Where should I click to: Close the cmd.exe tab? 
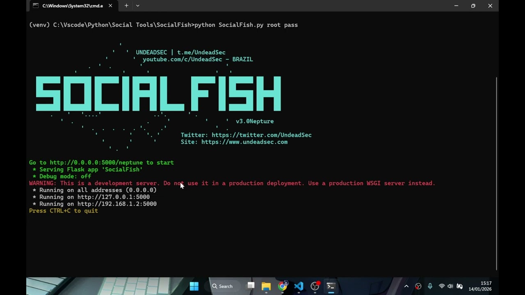click(x=110, y=6)
